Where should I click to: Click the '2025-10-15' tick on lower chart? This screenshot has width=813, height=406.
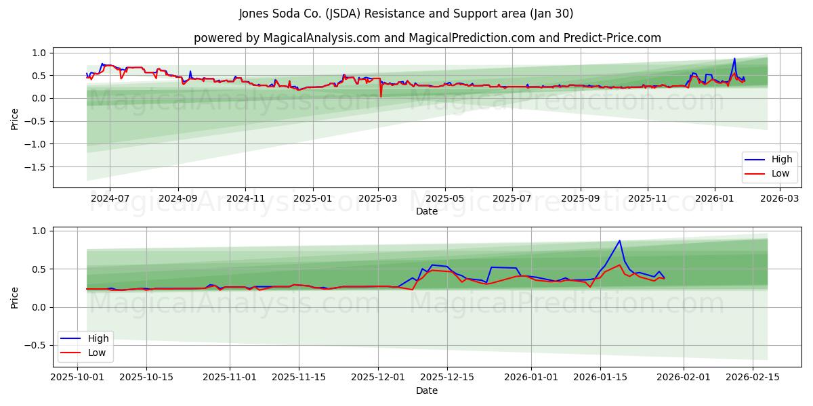(x=146, y=378)
